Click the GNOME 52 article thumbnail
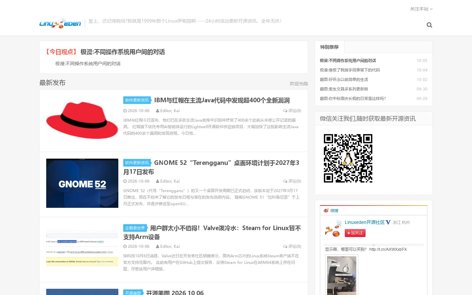The width and height of the screenshot is (472, 295). tap(82, 183)
